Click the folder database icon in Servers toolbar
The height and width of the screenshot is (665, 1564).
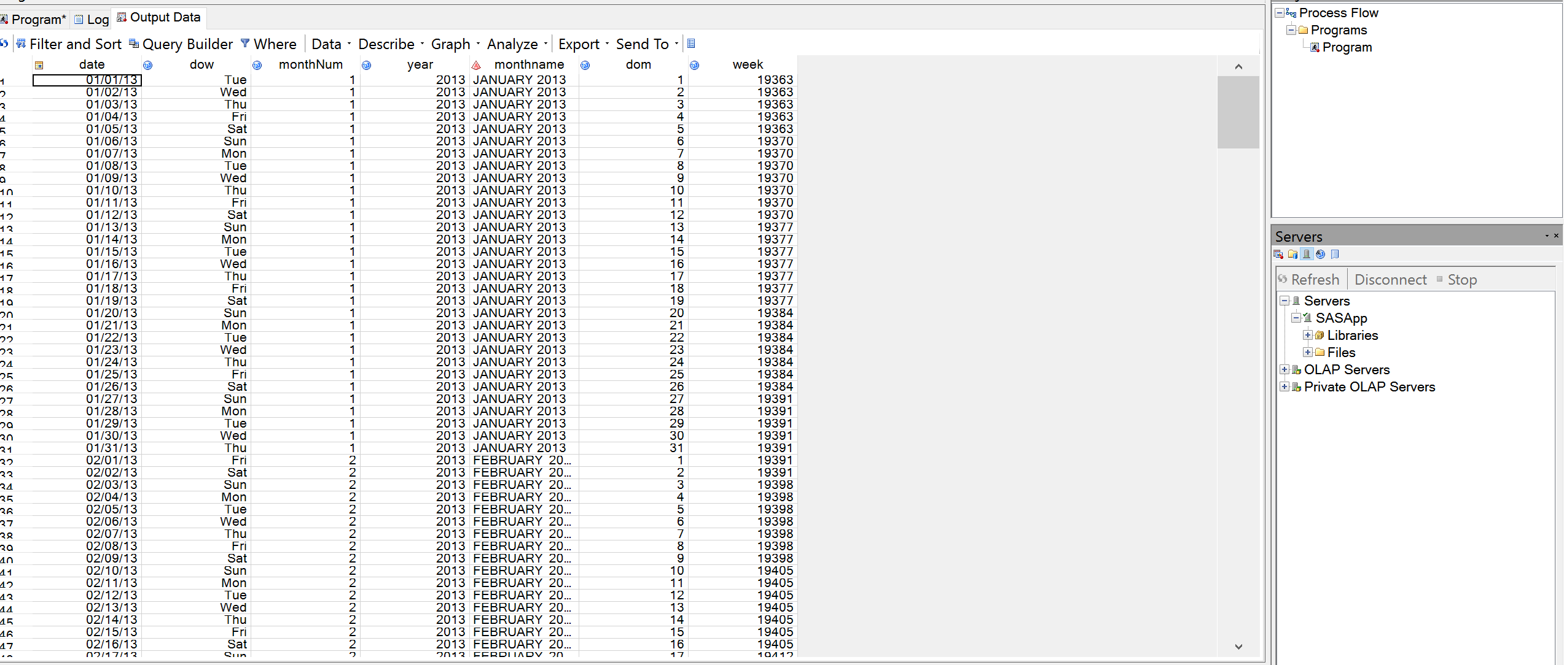[1292, 255]
